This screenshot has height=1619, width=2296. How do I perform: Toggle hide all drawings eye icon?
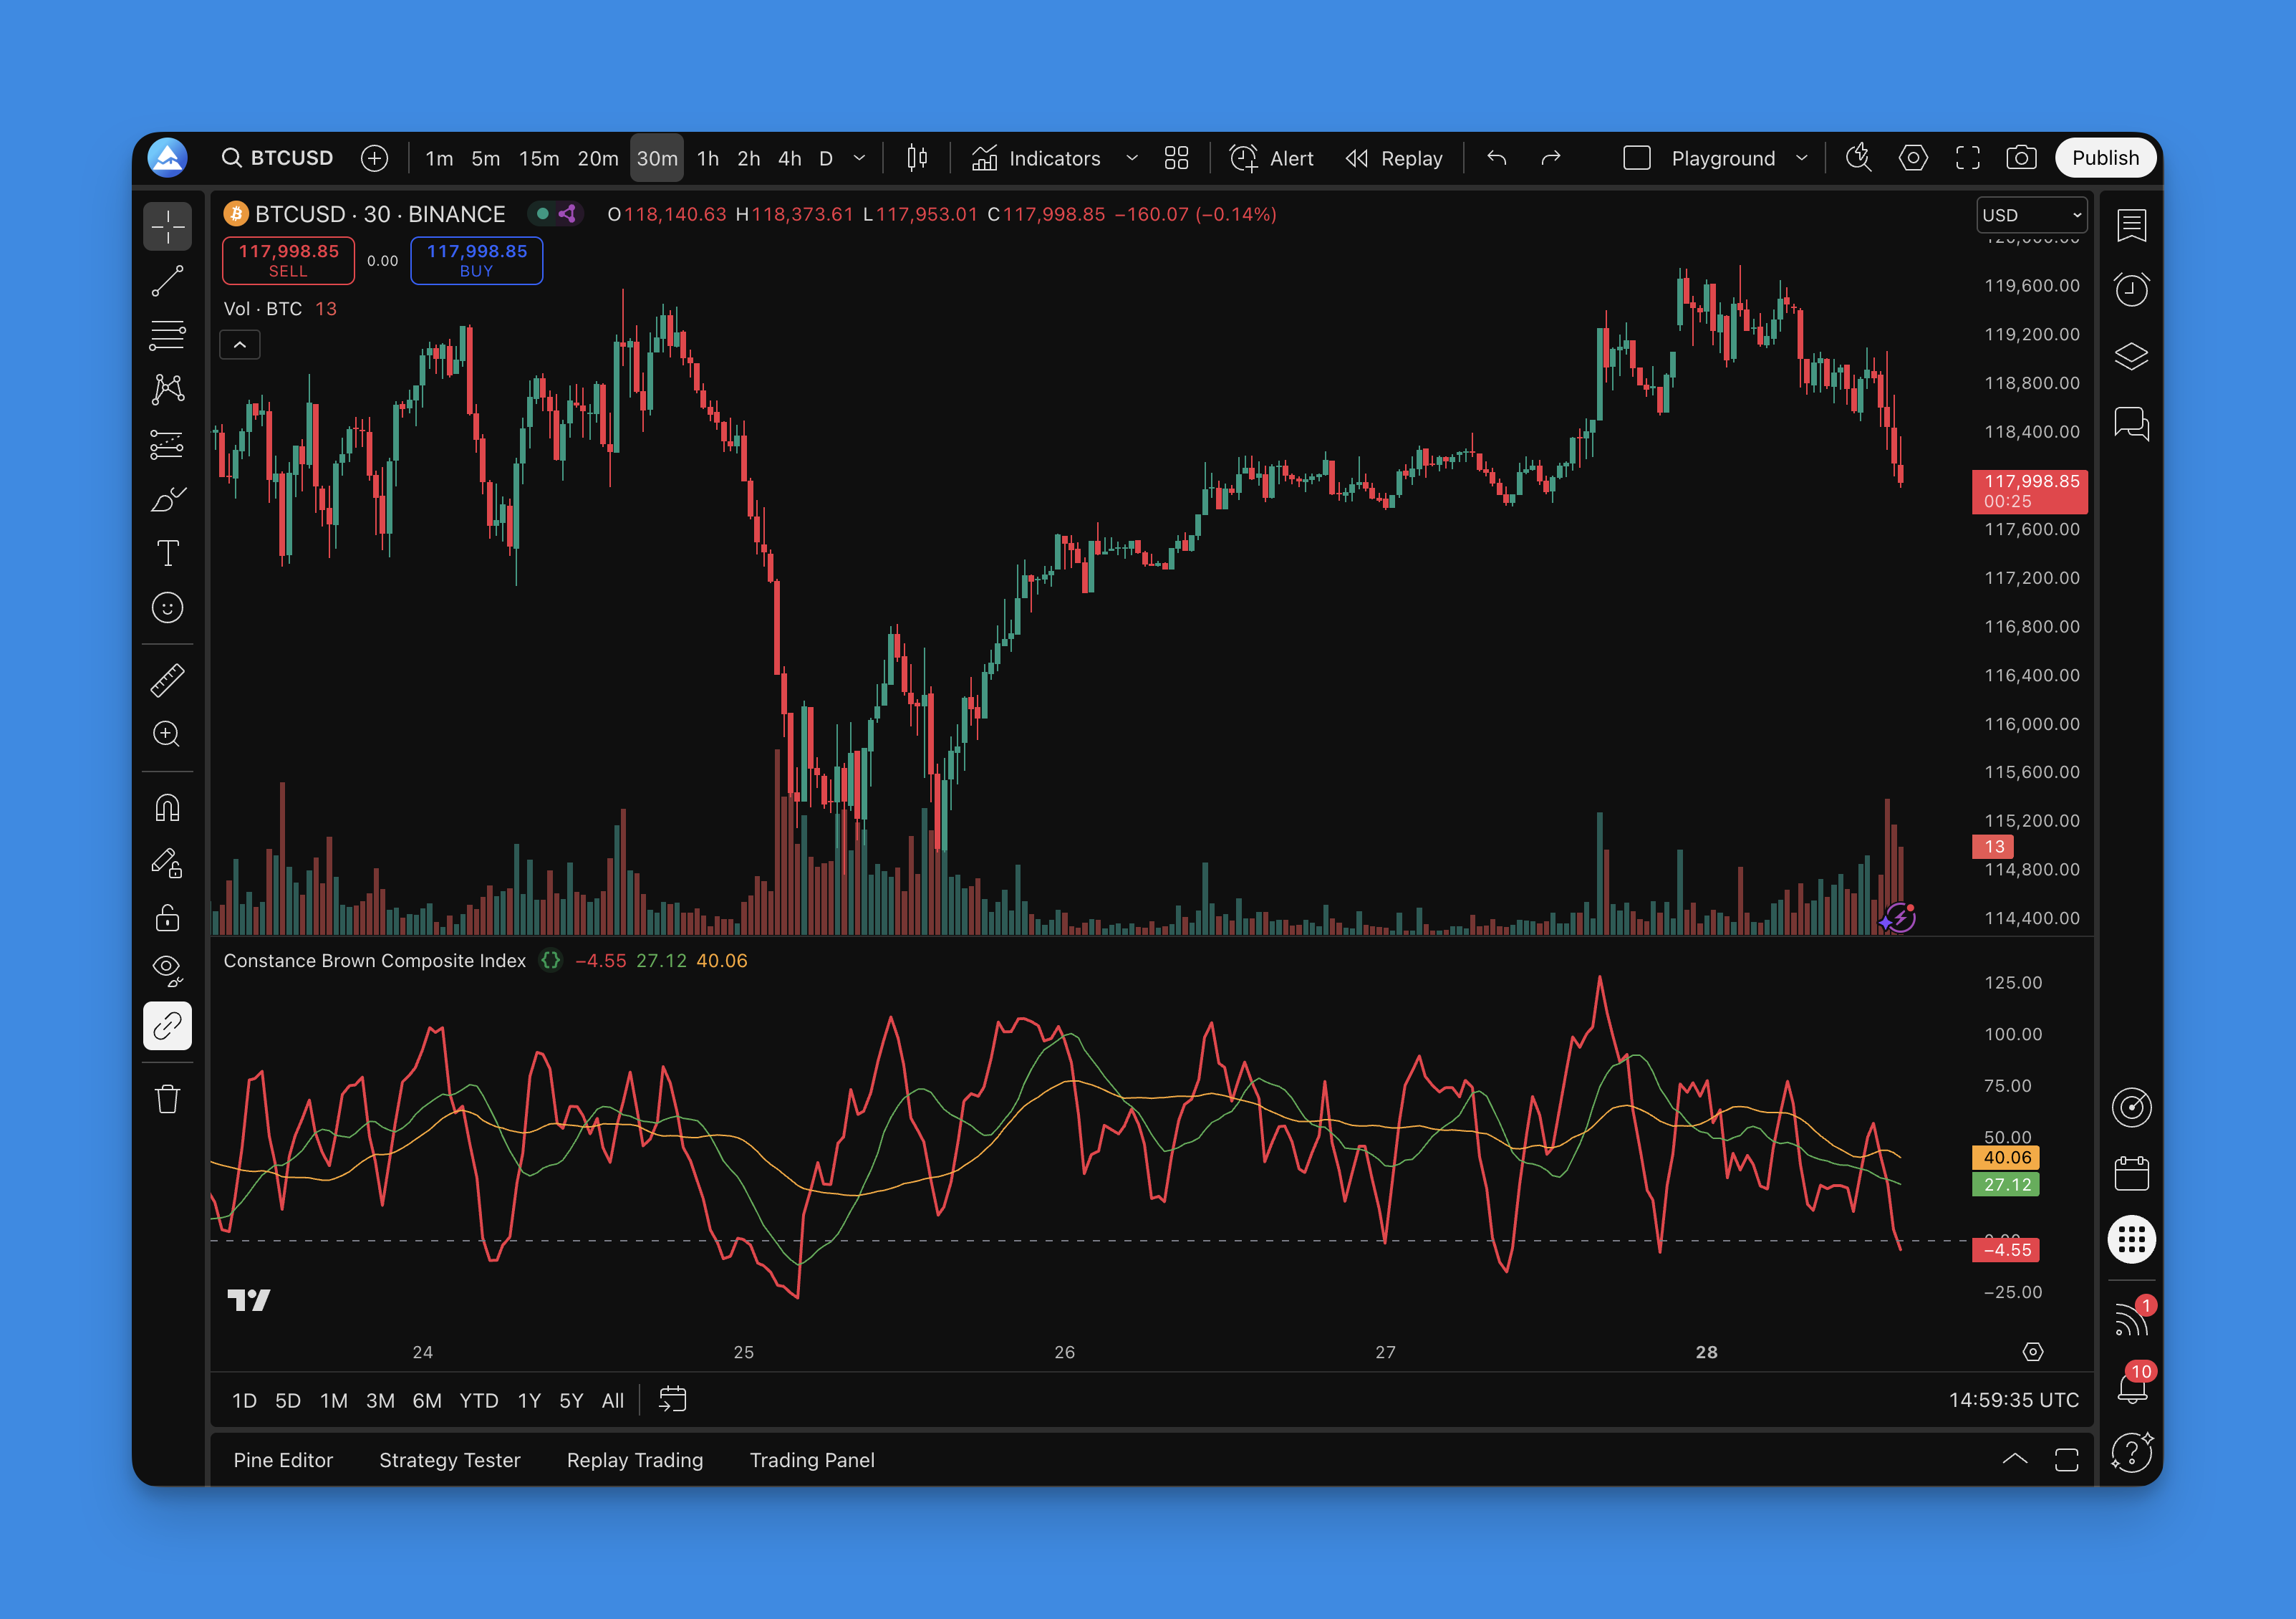pos(167,970)
